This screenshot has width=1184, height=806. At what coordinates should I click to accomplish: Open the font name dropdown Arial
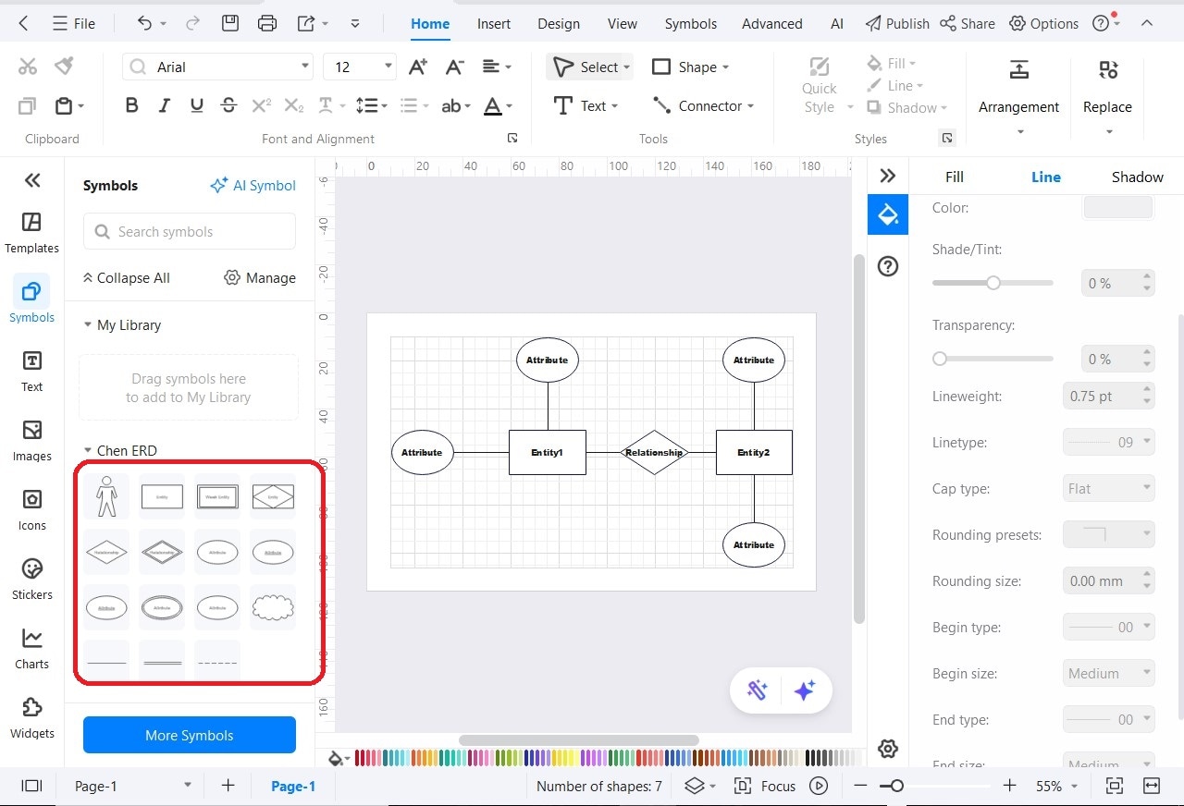[x=305, y=67]
